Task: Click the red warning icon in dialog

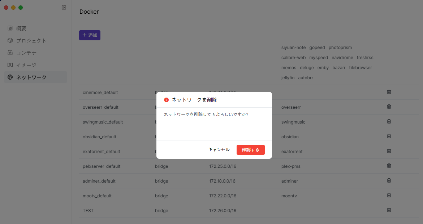Action: (x=166, y=100)
